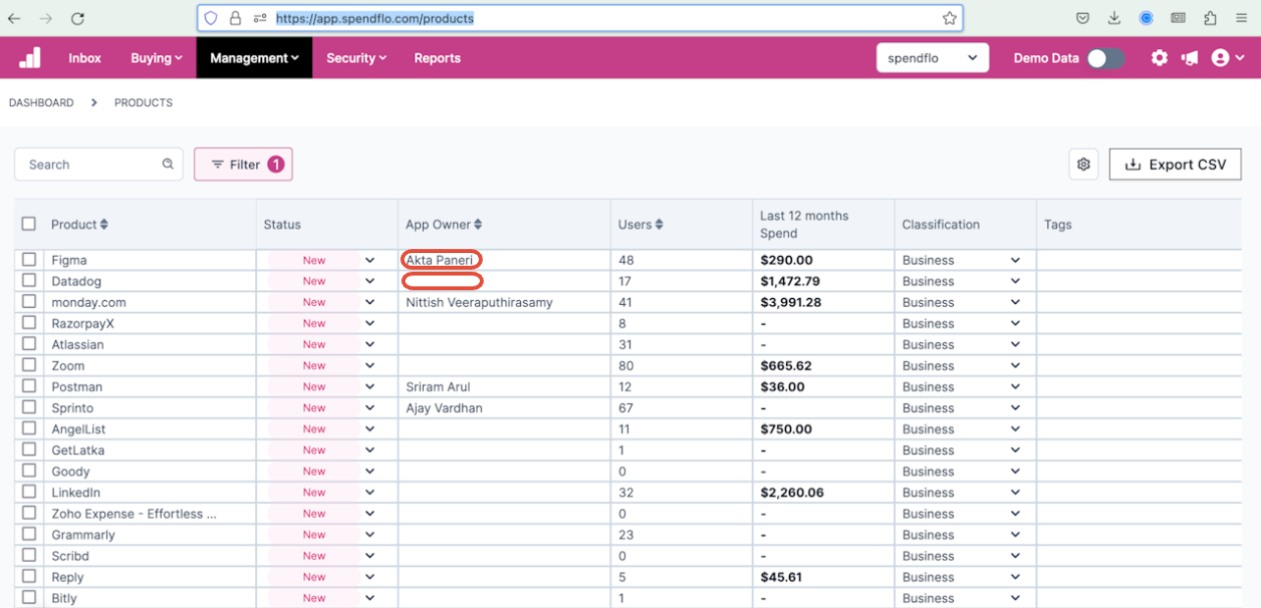
Task: Reload the page with the refresh icon
Action: coord(78,18)
